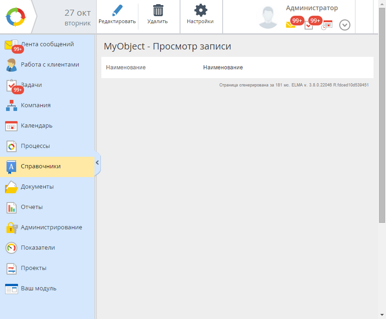Open Задачи section in sidebar
Screen dimensions: 386x319
click(31, 85)
